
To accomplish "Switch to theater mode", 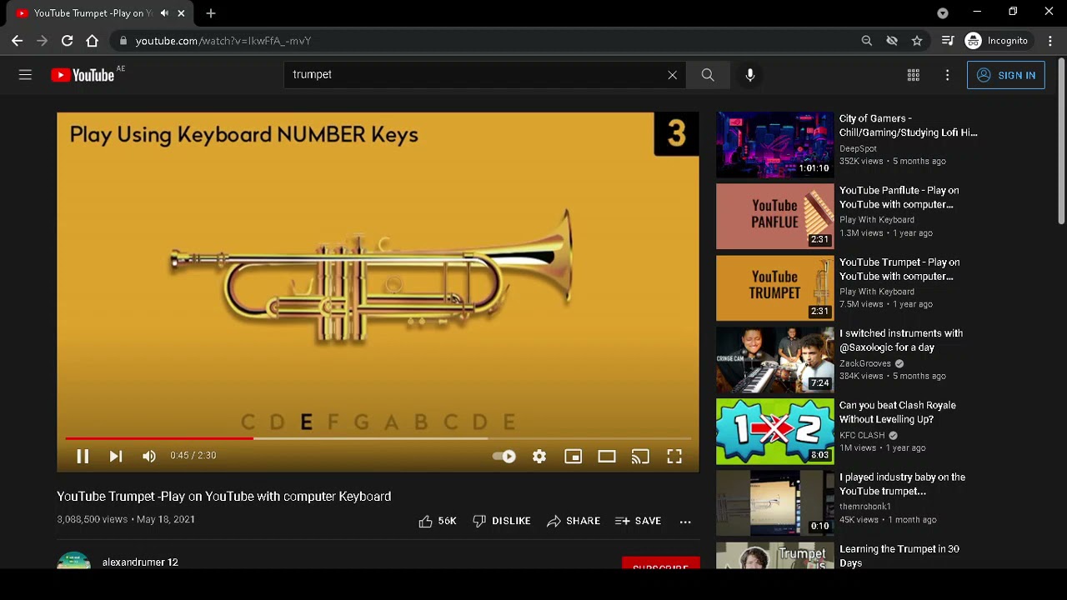I will tap(607, 456).
